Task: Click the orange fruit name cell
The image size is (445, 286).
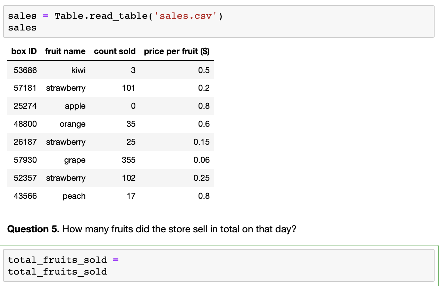Action: click(73, 124)
